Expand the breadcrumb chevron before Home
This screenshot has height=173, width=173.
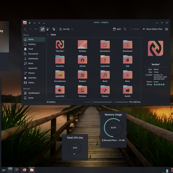48,35
